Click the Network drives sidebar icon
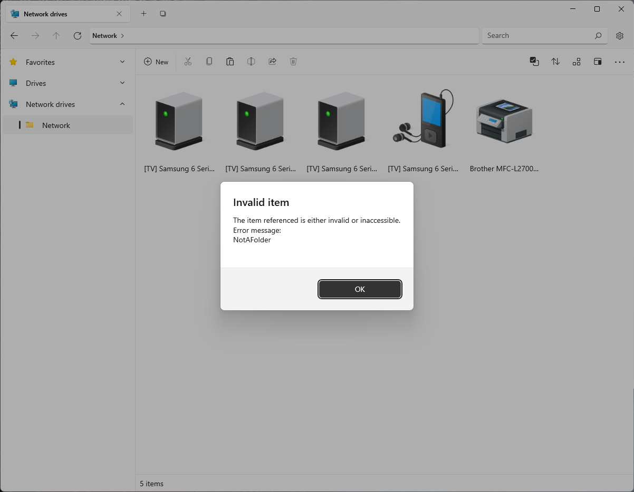634x492 pixels. pos(13,104)
